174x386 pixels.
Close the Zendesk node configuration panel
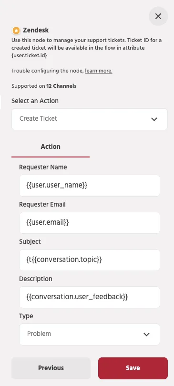[158, 16]
